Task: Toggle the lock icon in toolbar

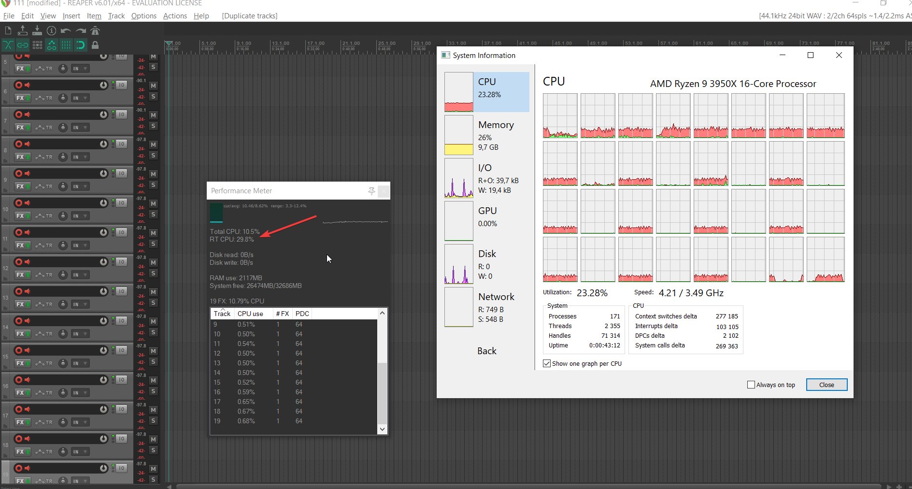Action: [95, 45]
